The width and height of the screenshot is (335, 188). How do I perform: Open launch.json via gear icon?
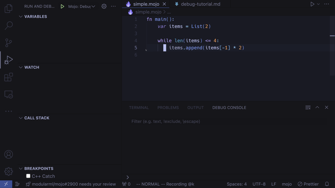click(x=104, y=6)
